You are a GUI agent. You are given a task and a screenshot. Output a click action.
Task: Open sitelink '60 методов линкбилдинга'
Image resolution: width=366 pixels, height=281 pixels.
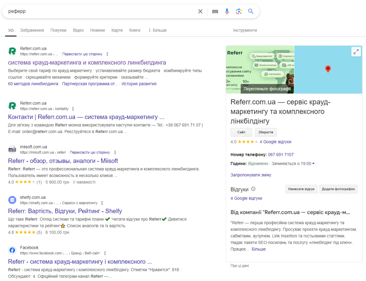tap(33, 84)
